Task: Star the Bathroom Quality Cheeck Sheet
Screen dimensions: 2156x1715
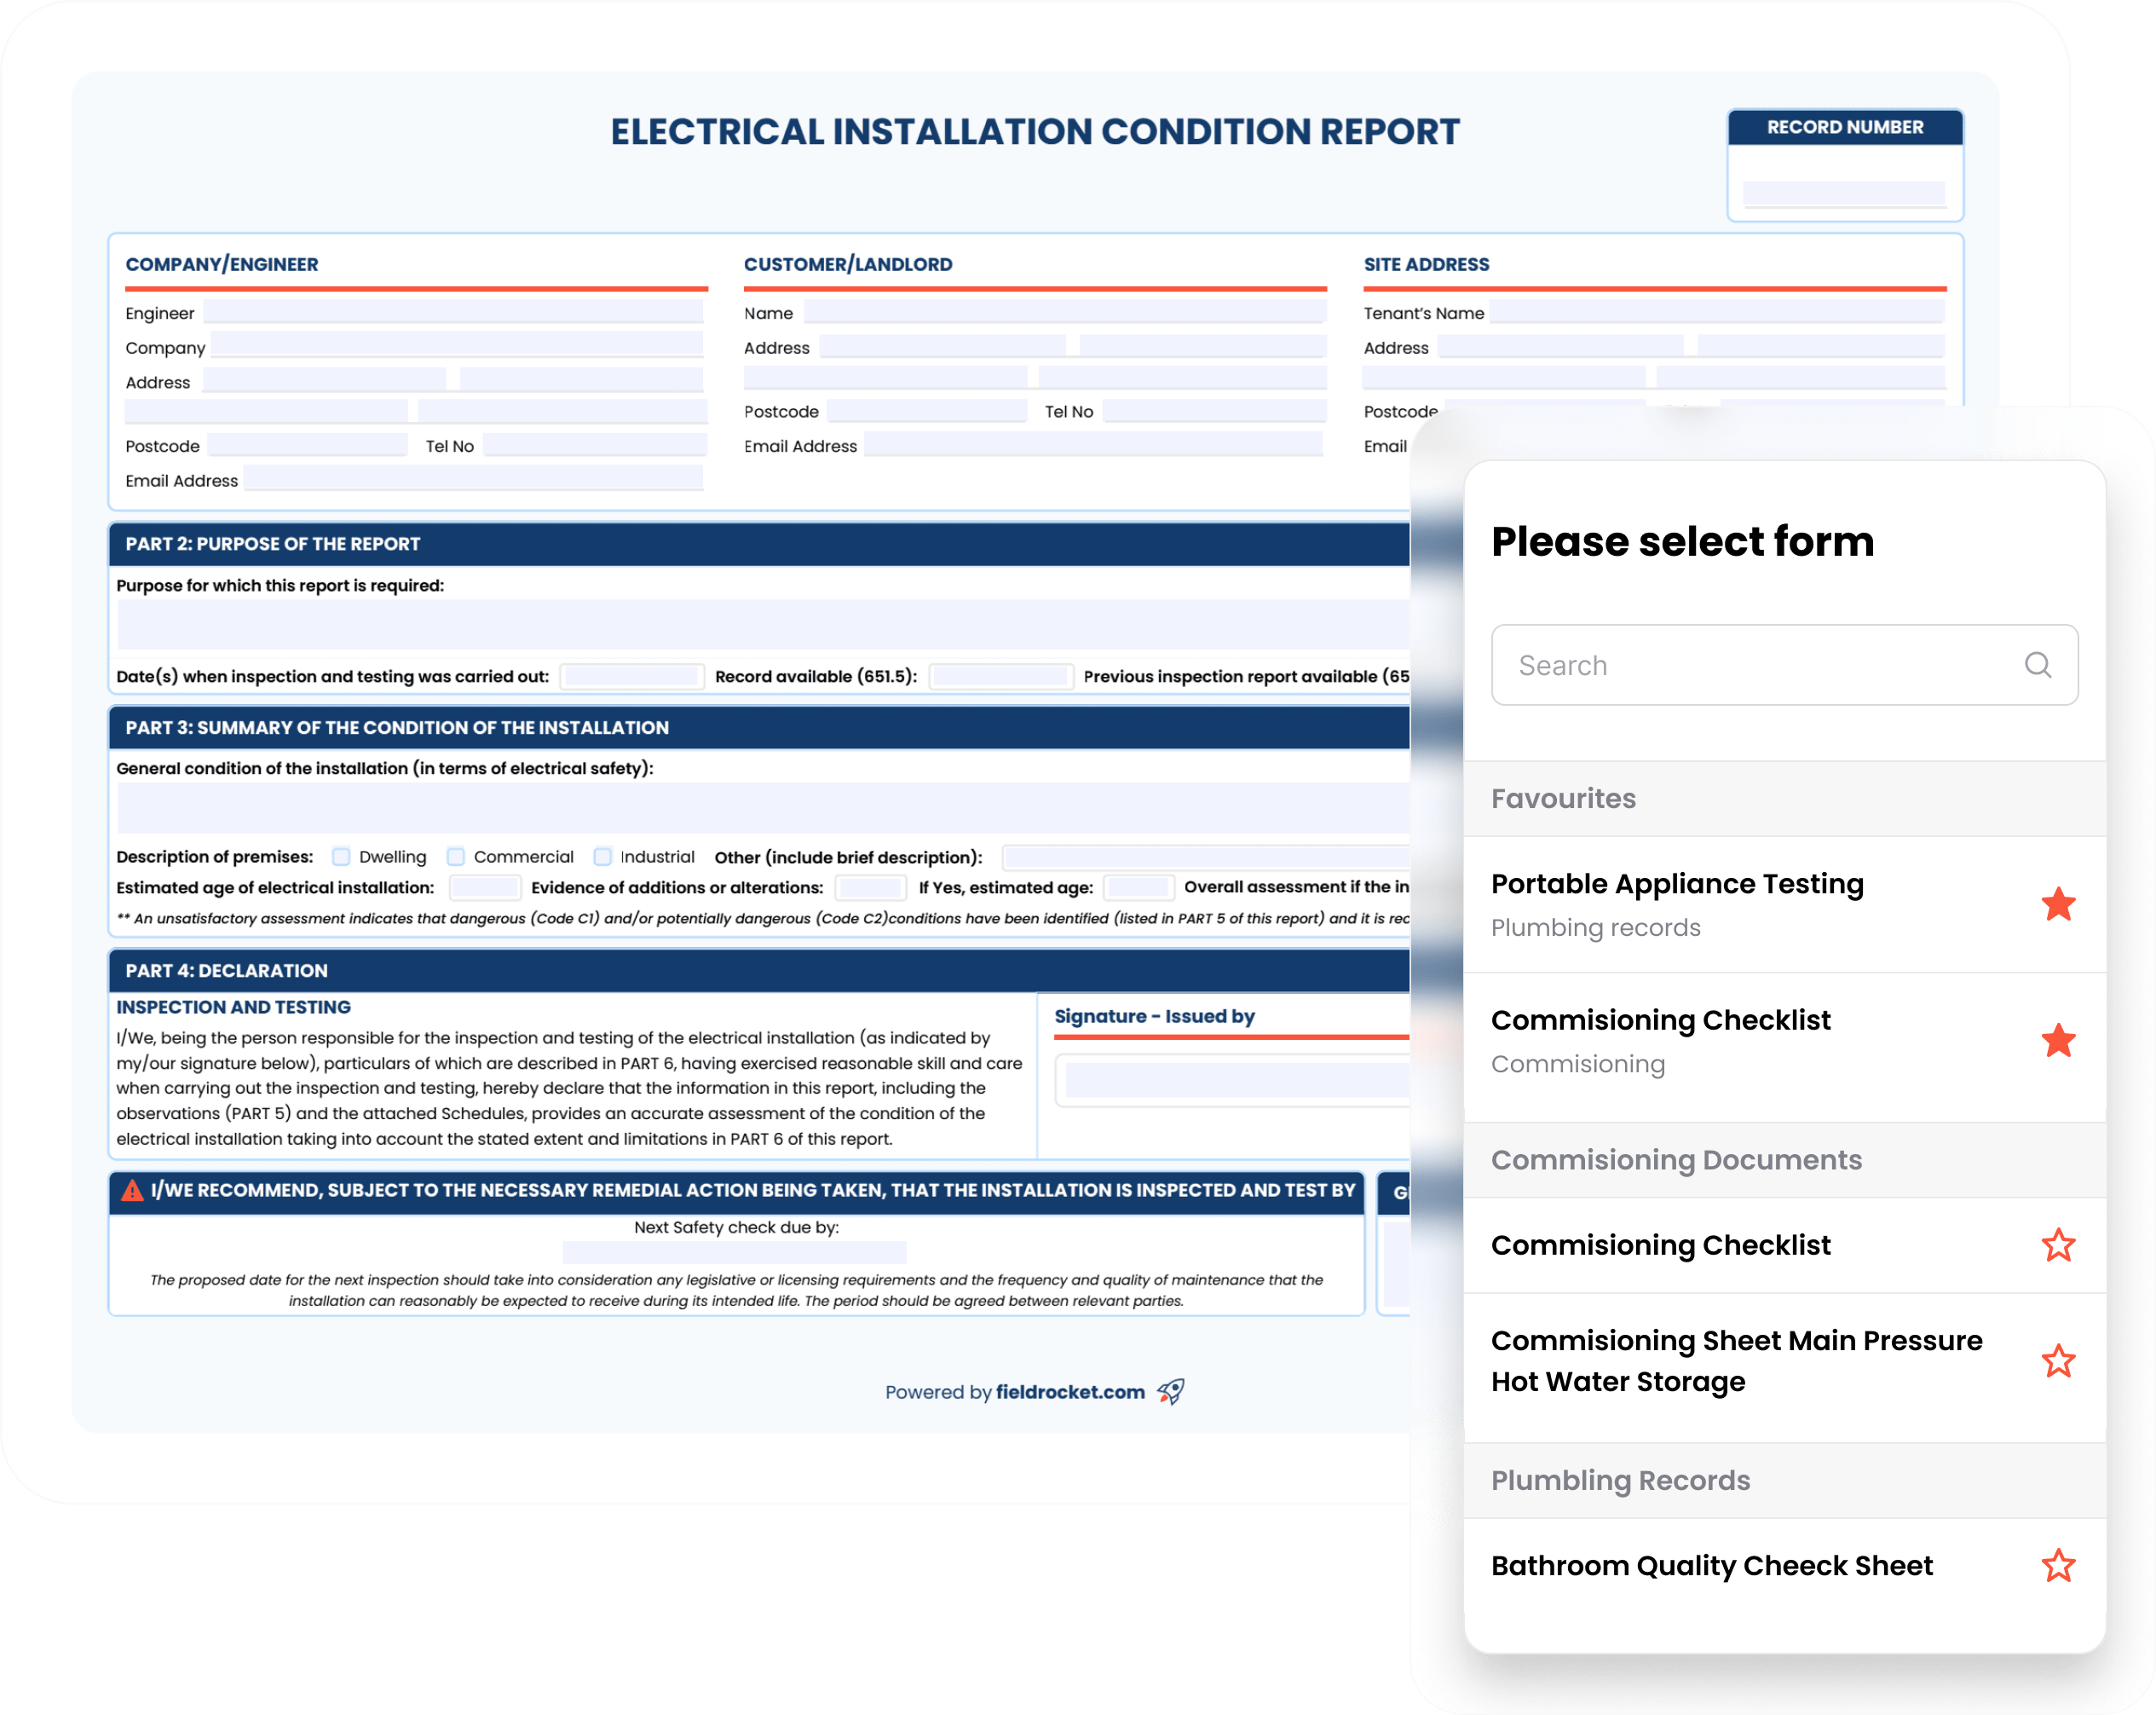Action: (2057, 1565)
